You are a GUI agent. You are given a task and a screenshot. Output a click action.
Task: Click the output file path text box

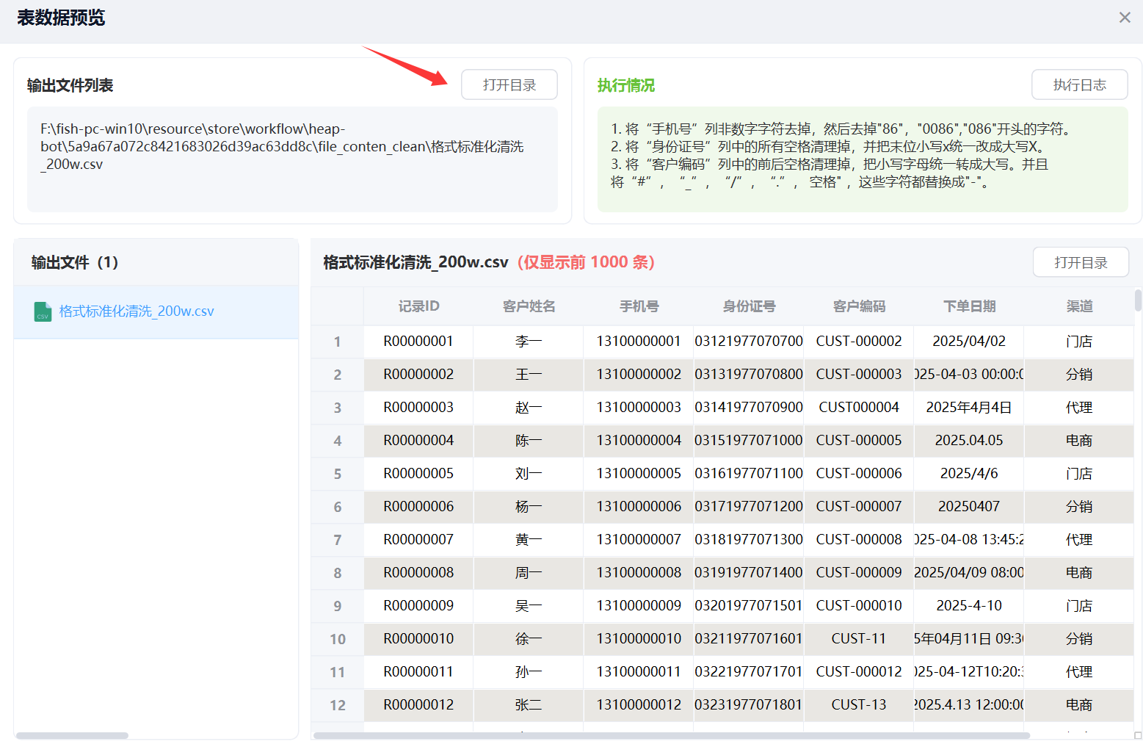click(x=292, y=159)
